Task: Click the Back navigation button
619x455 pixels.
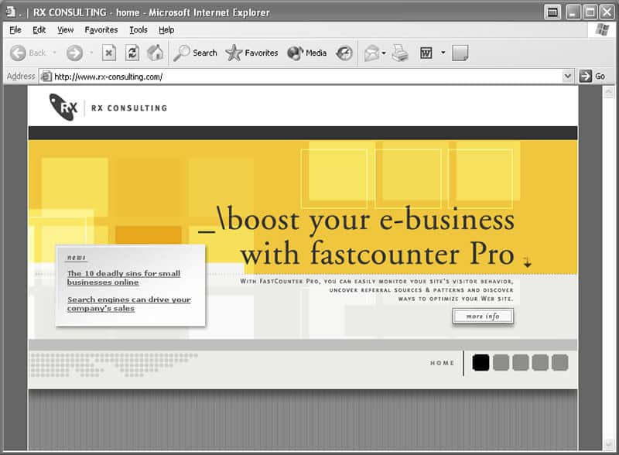Action: point(28,53)
